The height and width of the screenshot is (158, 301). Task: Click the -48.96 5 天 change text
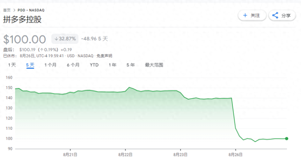coord(94,39)
